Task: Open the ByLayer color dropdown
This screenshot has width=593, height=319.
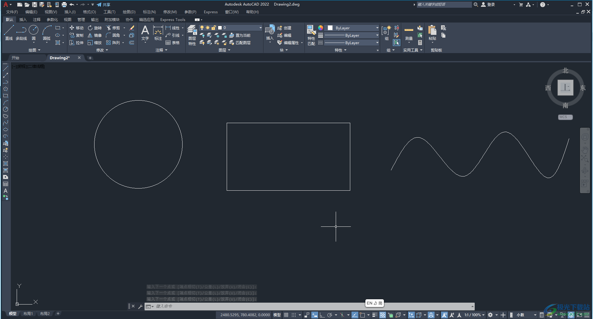Action: click(352, 28)
